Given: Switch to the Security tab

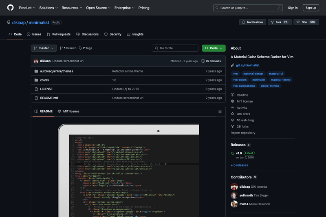Looking at the screenshot, I should click(113, 34).
